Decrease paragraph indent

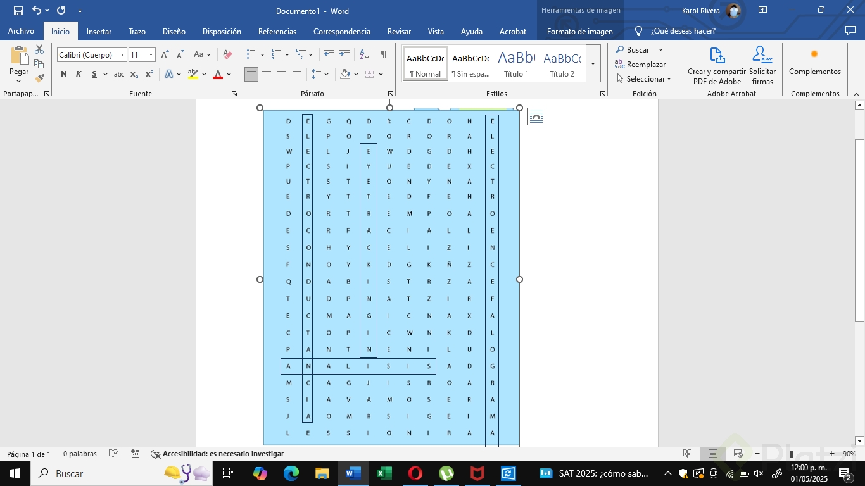(x=329, y=55)
